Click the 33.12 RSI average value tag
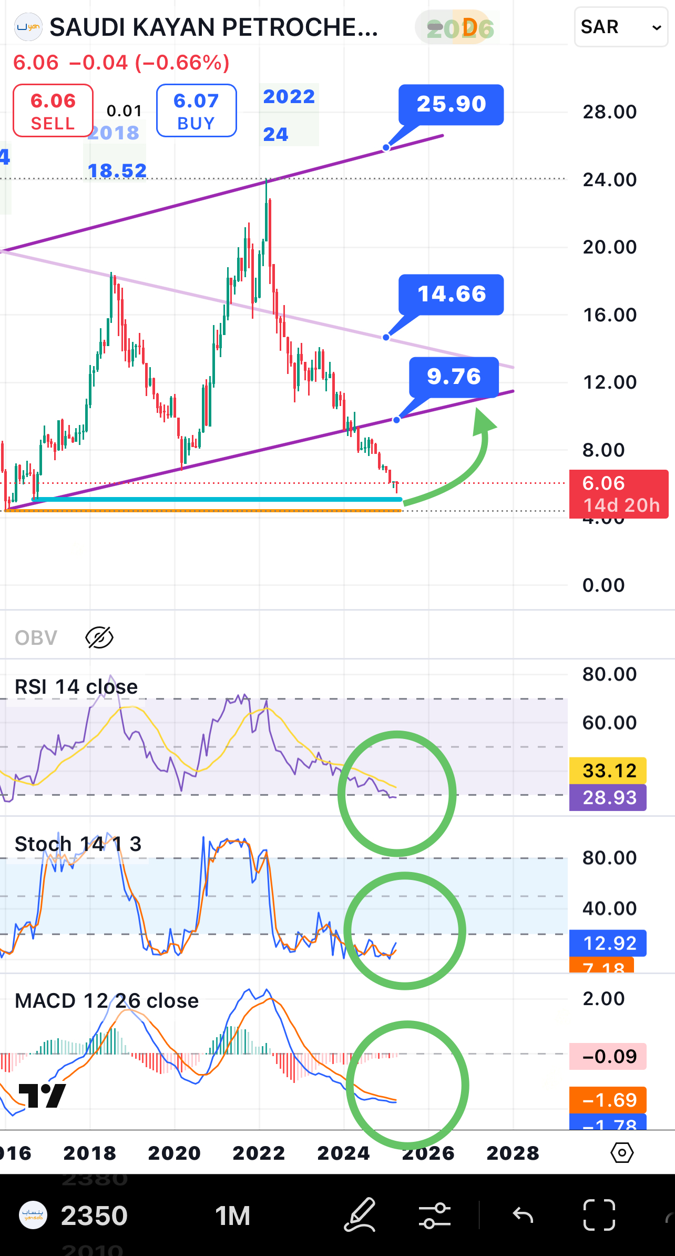 click(x=608, y=771)
